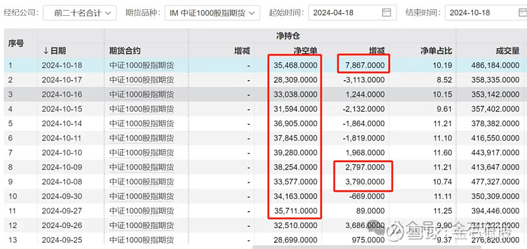Screen dimensions: 527x249
Task: Open 中证1000股指期货 link for 2024-09-30
Action: click(142, 196)
